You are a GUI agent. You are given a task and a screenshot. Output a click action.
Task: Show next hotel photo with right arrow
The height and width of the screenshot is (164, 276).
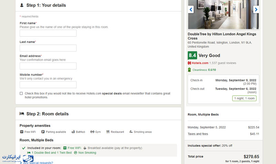click(256, 10)
